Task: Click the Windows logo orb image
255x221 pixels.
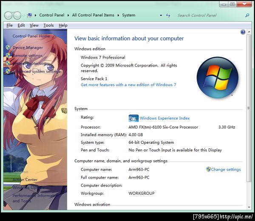Action: tap(218, 77)
